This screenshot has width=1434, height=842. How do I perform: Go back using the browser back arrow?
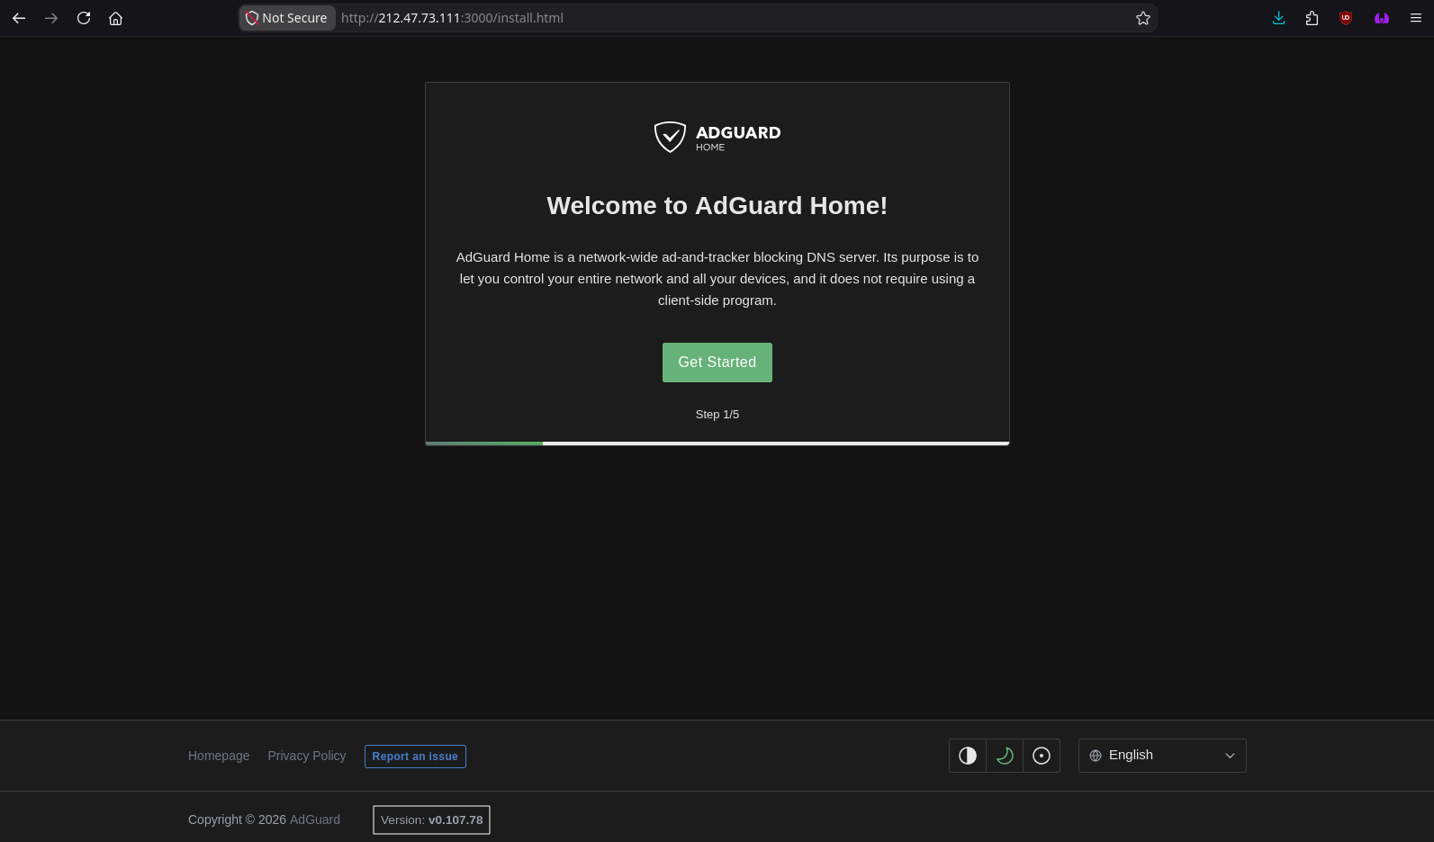[x=19, y=18]
